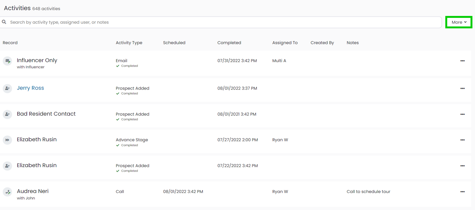Click completed date 08/01/2021 3:42 PM
This screenshot has height=210, width=475.
237,114
